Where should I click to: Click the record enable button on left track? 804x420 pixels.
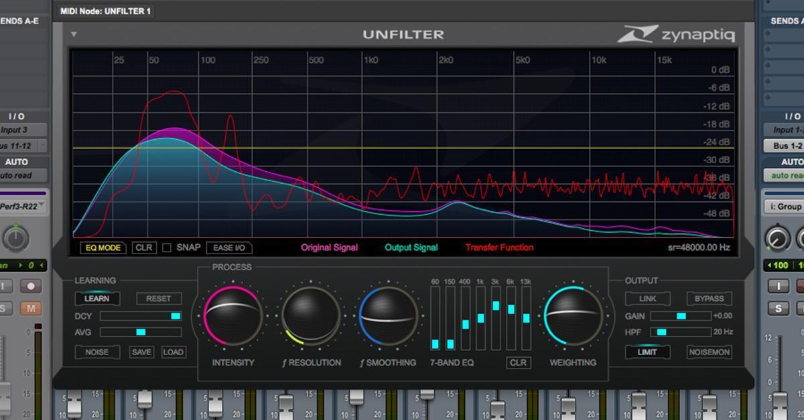point(30,286)
